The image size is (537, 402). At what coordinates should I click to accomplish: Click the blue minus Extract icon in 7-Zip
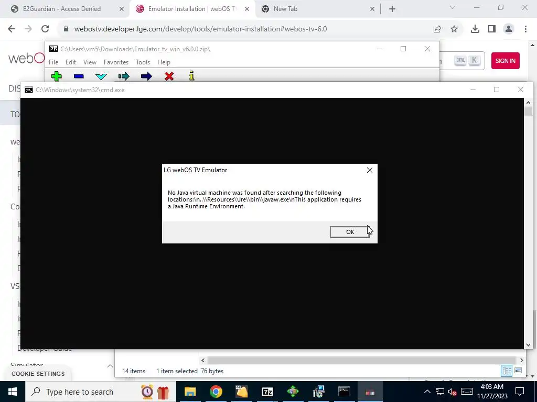[79, 76]
